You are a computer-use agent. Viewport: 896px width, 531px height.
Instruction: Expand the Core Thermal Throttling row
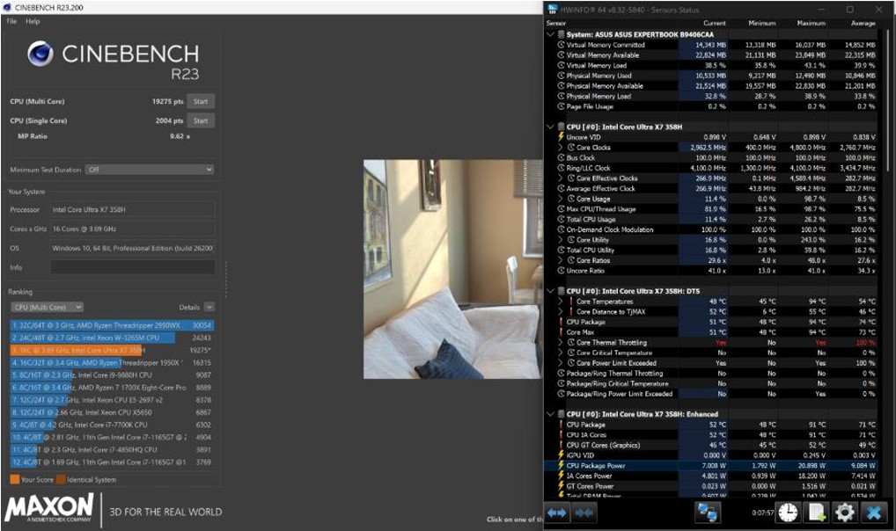pyautogui.click(x=562, y=343)
